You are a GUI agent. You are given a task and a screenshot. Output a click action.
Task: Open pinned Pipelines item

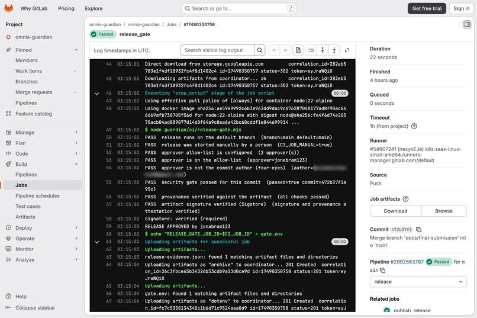(x=26, y=103)
